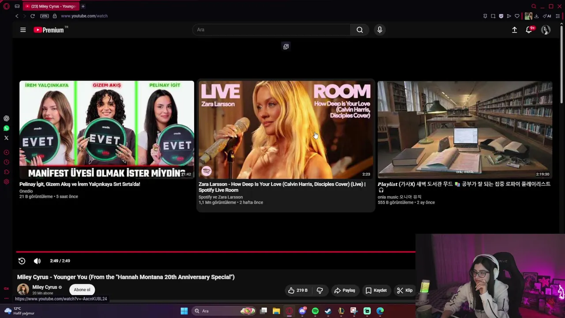This screenshot has width=565, height=318.
Task: Toggle the VPN badge in address bar
Action: [x=45, y=16]
